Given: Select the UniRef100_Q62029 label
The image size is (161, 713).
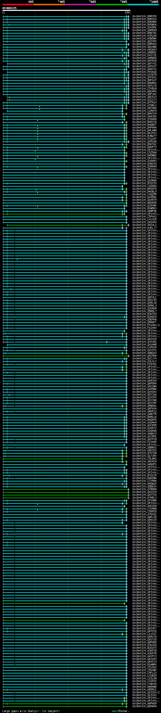Looking at the screenshot, I should coord(144,339).
